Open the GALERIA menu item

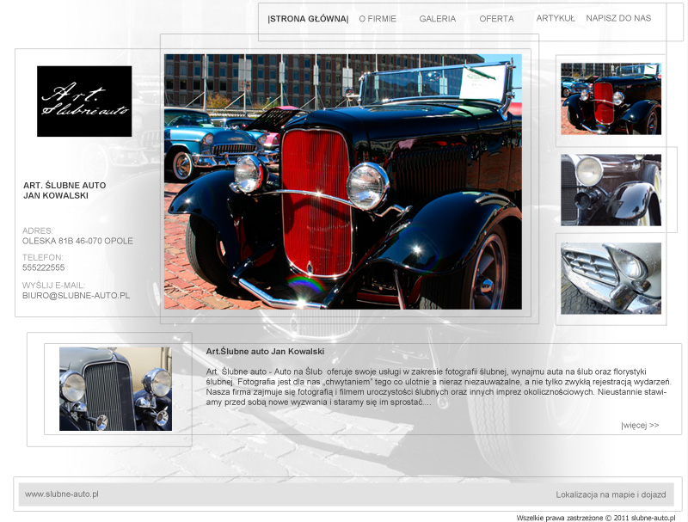pyautogui.click(x=438, y=19)
